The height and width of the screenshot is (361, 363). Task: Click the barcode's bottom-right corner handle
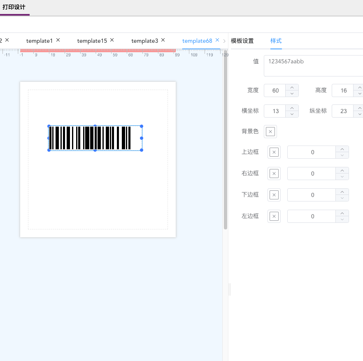tap(142, 150)
